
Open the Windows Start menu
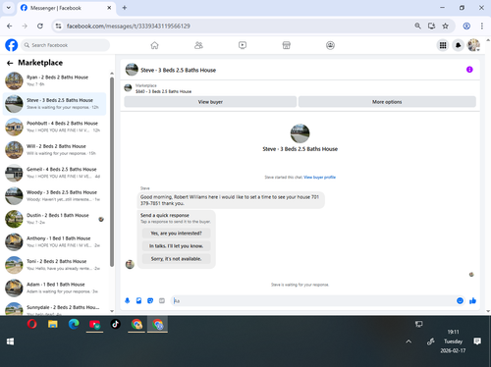tap(10, 341)
